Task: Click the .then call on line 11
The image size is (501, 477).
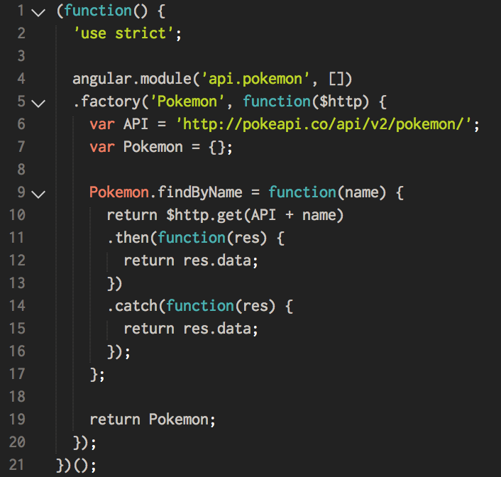Action: point(128,238)
